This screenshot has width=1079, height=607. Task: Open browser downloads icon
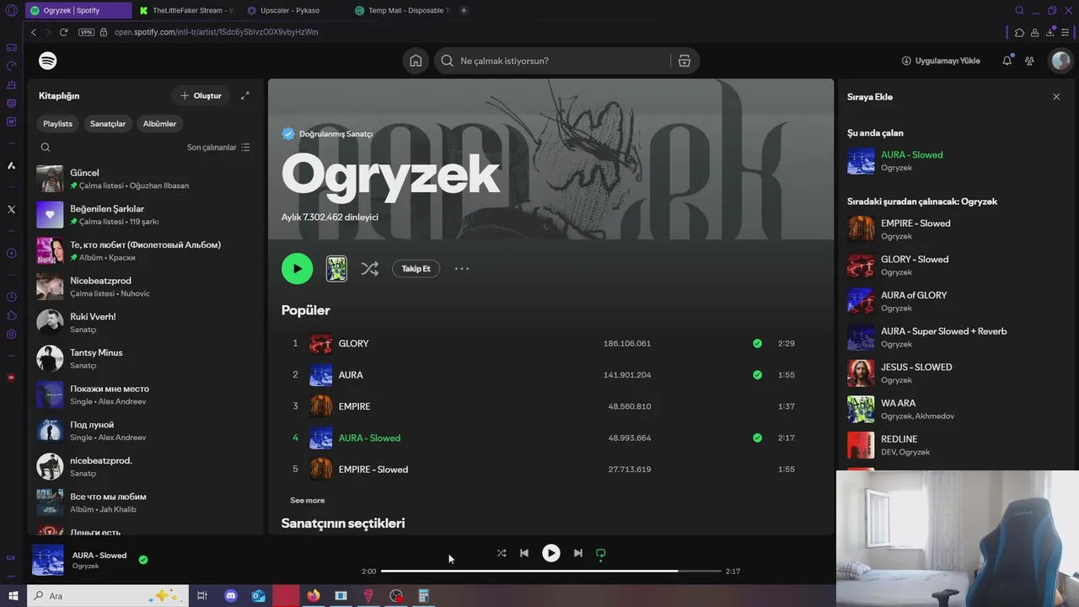(x=1049, y=32)
